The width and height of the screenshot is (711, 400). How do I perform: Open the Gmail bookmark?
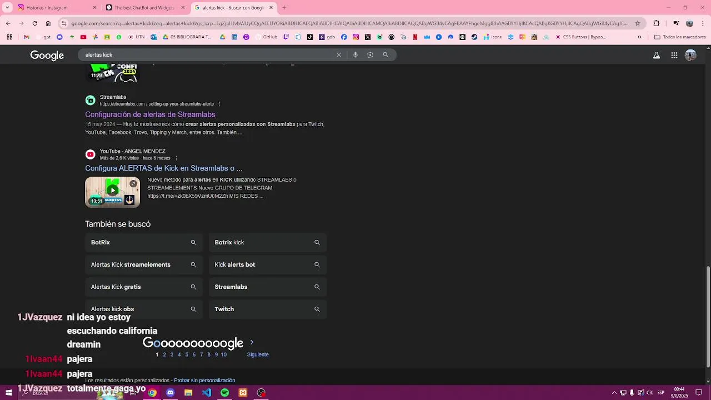tap(26, 37)
